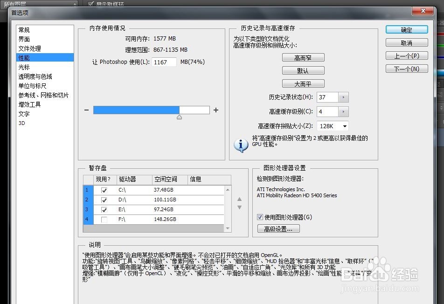Click the 100.11GB free space cell
The height and width of the screenshot is (304, 444).
click(165, 200)
